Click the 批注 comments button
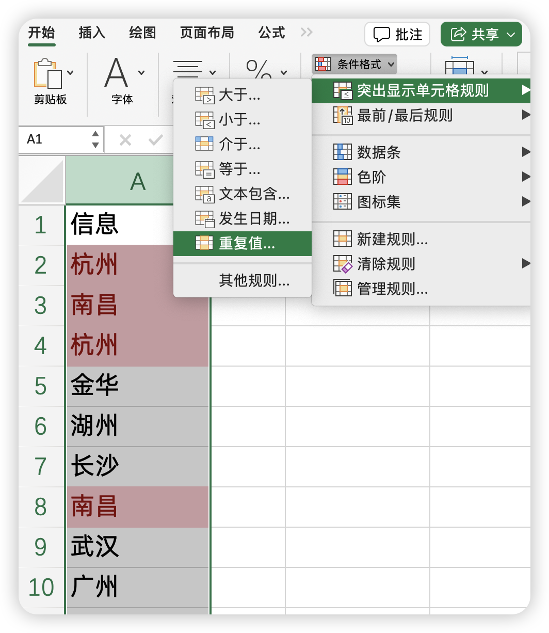 pos(397,35)
